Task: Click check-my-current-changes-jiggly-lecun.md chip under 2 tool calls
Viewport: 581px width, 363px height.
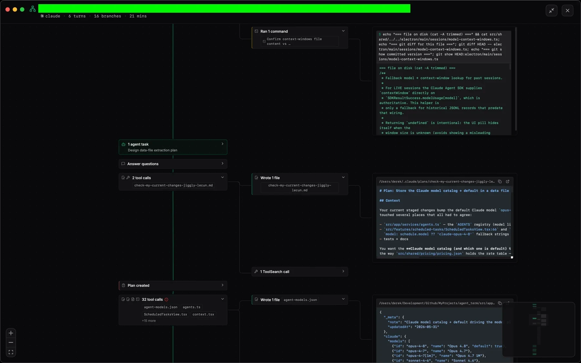Action: coord(173,185)
